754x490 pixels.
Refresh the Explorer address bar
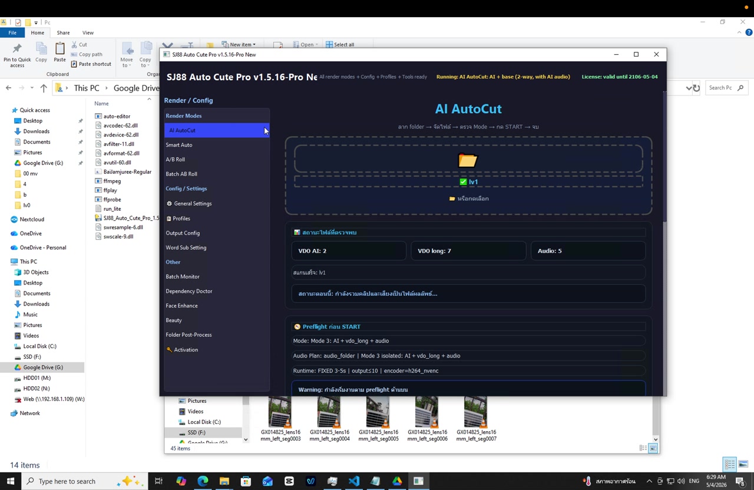pos(696,88)
